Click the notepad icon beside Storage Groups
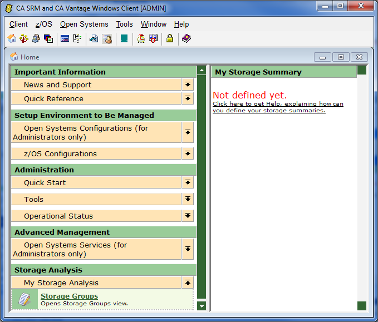Image resolution: width=378 pixels, height=322 pixels. (24, 300)
